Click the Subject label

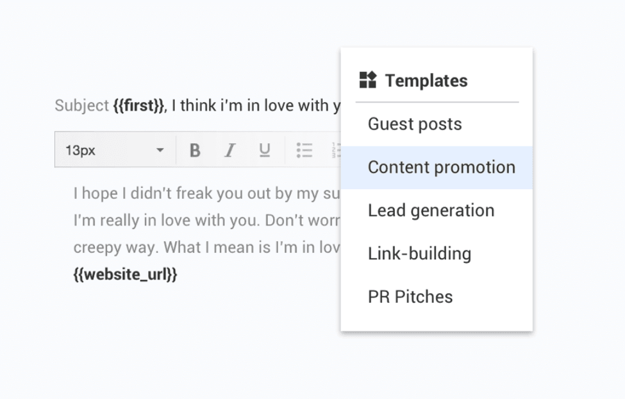pyautogui.click(x=81, y=106)
